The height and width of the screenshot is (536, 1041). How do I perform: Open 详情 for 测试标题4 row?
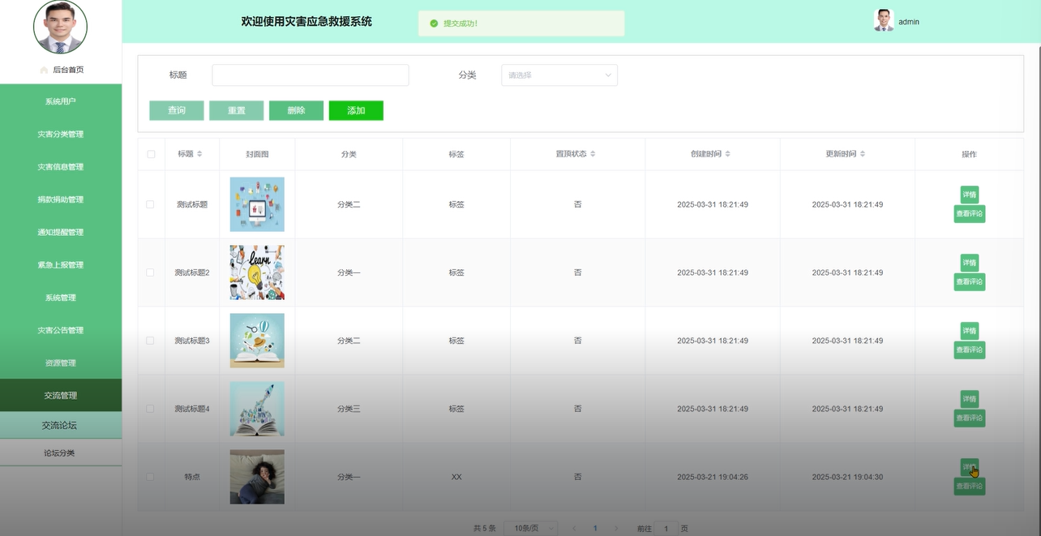pos(970,399)
